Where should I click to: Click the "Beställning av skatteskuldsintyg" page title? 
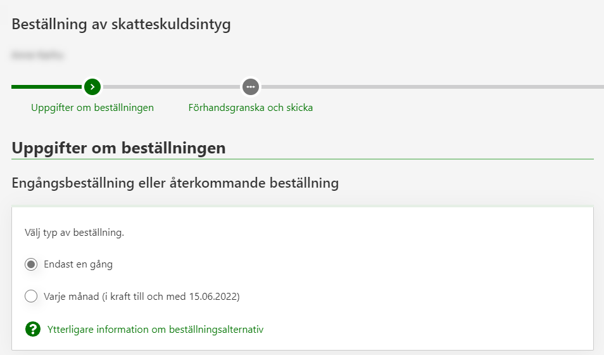coord(121,25)
